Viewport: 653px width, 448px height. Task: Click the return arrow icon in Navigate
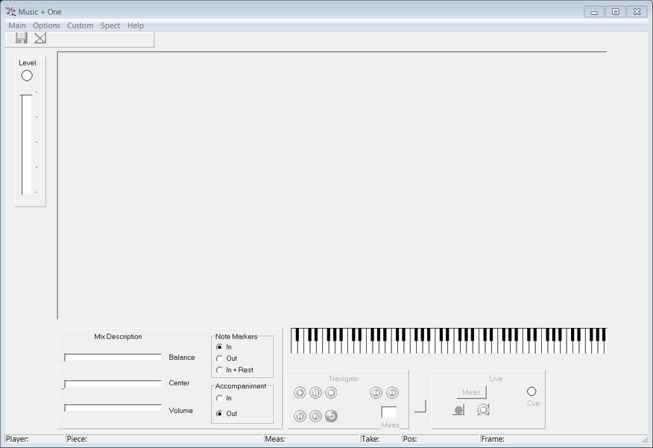pyautogui.click(x=331, y=416)
